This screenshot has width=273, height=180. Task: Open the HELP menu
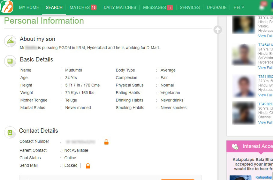(x=239, y=7)
